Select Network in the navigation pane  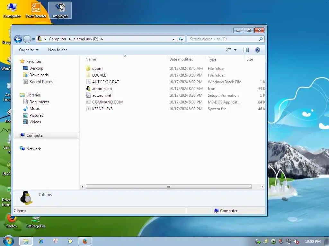click(x=33, y=149)
